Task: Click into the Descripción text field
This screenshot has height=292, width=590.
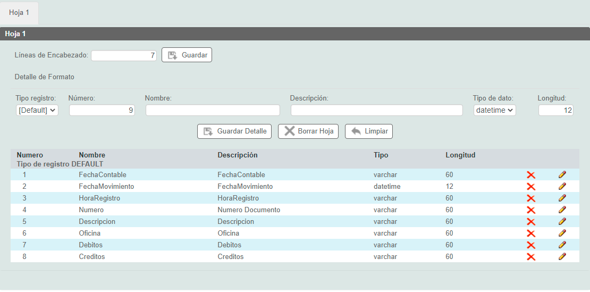Action: click(376, 110)
